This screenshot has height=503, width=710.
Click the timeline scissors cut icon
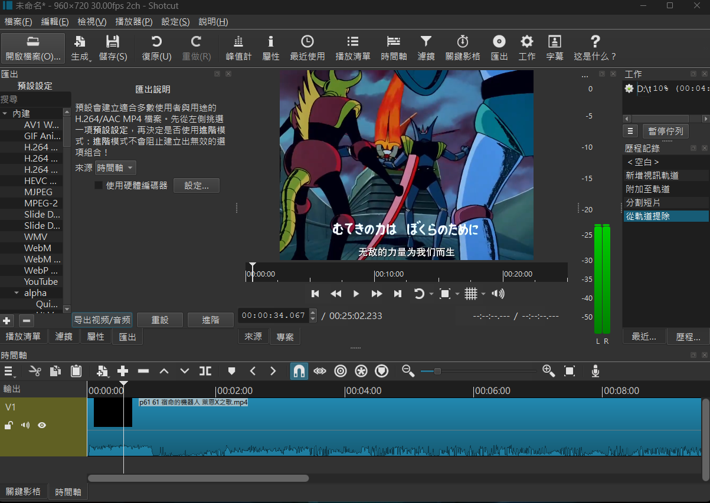pyautogui.click(x=35, y=371)
